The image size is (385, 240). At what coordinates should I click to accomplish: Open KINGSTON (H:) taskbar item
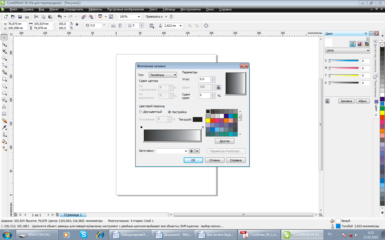[37, 235]
